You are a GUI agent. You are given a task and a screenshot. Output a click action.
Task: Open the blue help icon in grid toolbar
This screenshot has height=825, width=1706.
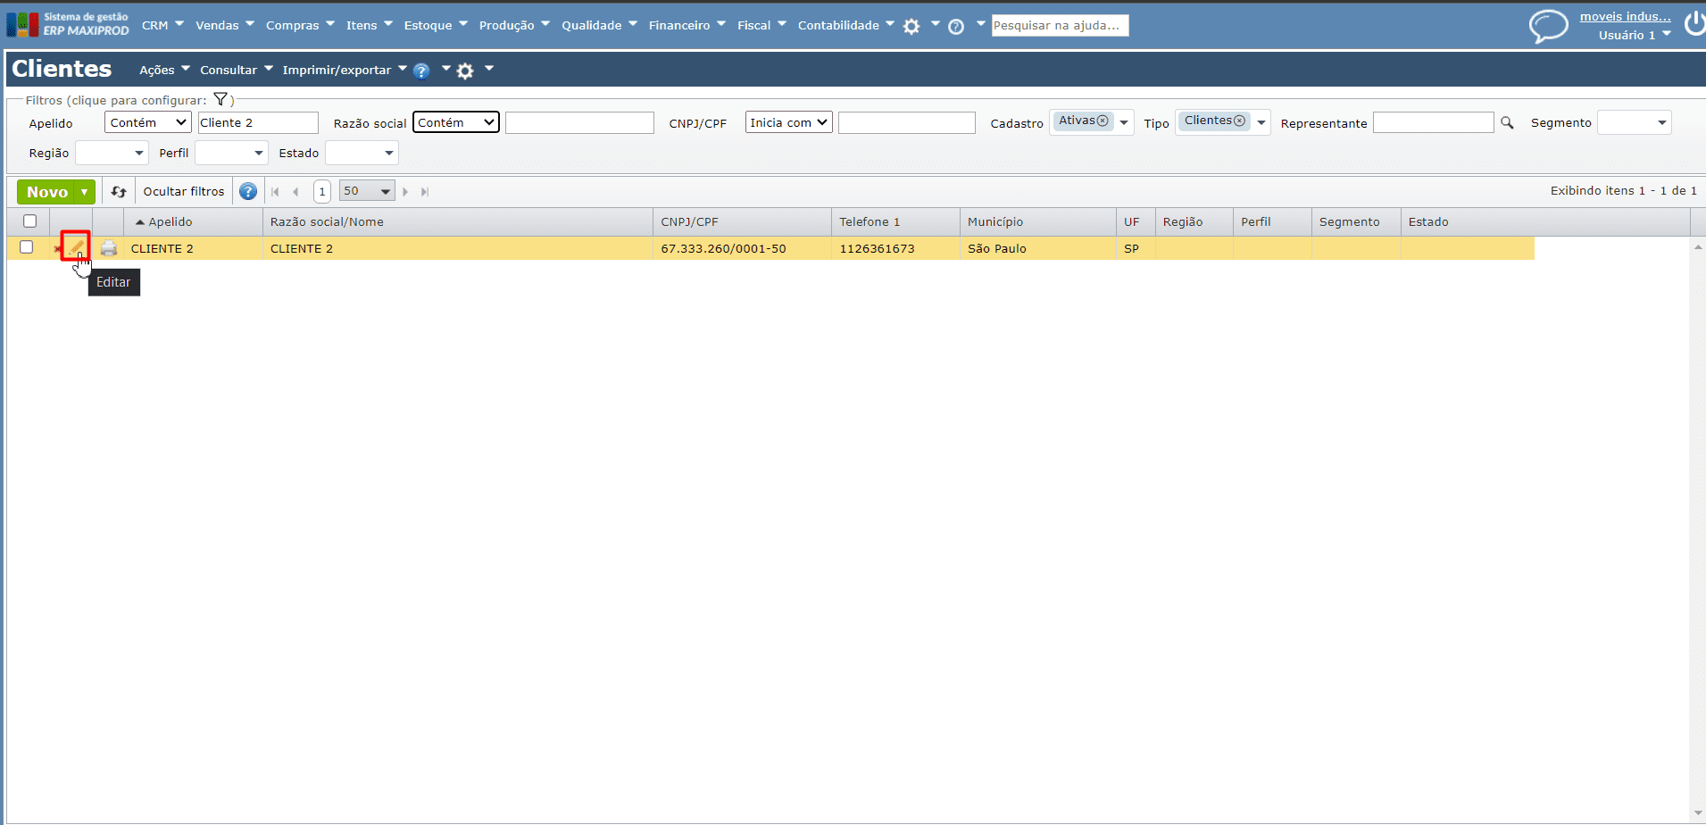pos(248,191)
